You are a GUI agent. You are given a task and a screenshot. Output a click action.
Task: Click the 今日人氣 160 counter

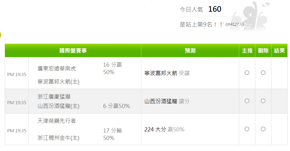click(x=200, y=9)
